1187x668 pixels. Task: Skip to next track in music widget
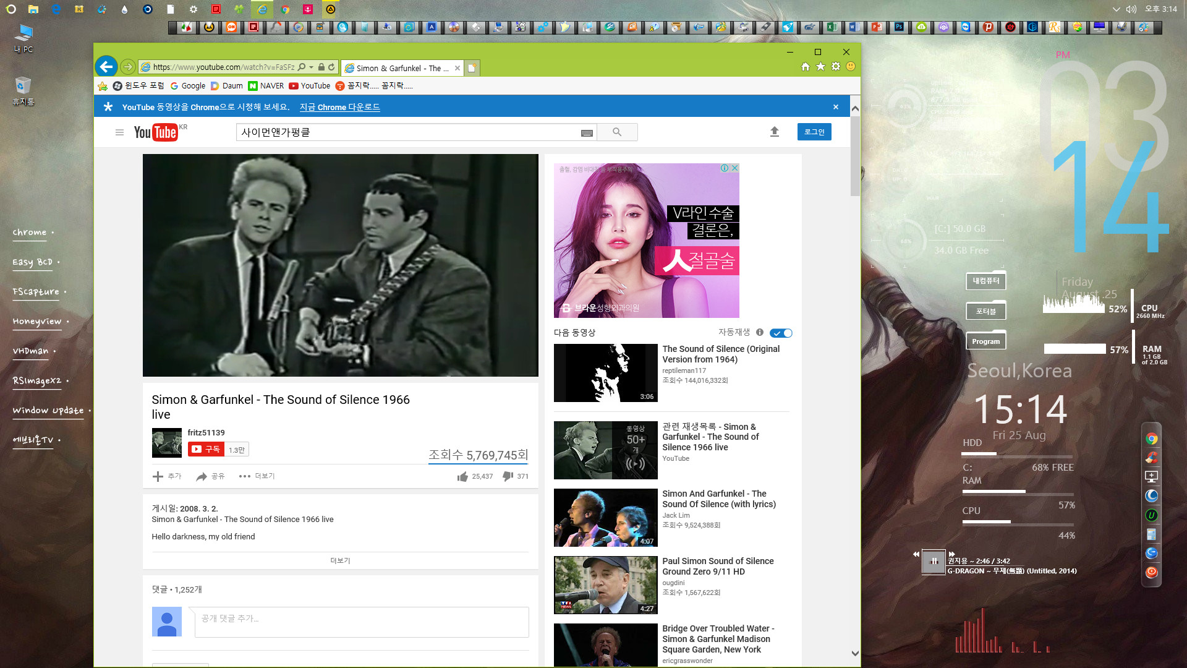[x=951, y=554]
